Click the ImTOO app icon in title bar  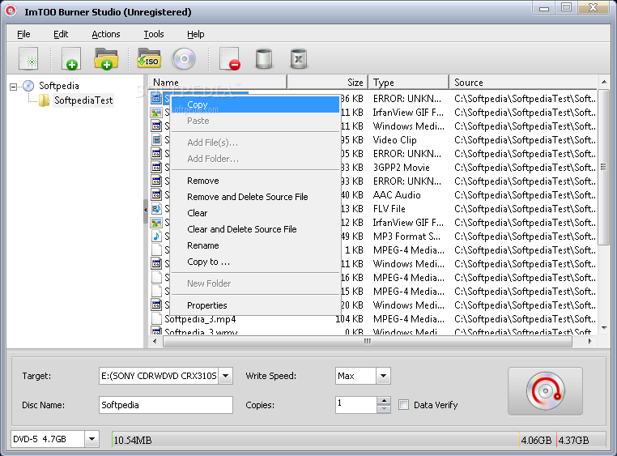[11, 11]
